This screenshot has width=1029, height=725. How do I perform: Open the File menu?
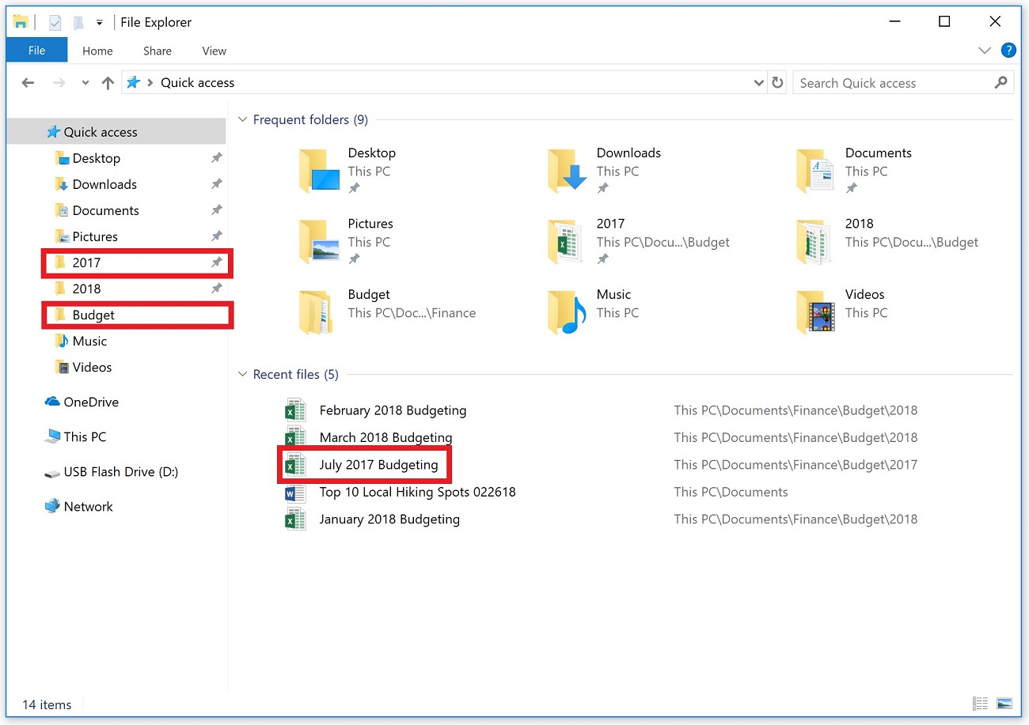tap(36, 50)
